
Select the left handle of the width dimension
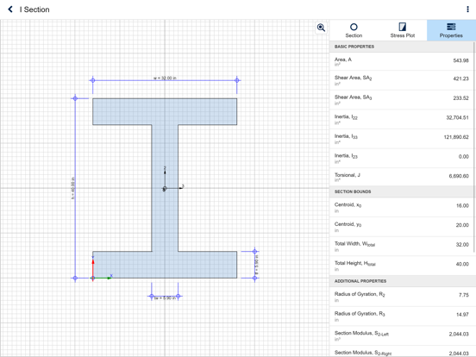(x=93, y=80)
